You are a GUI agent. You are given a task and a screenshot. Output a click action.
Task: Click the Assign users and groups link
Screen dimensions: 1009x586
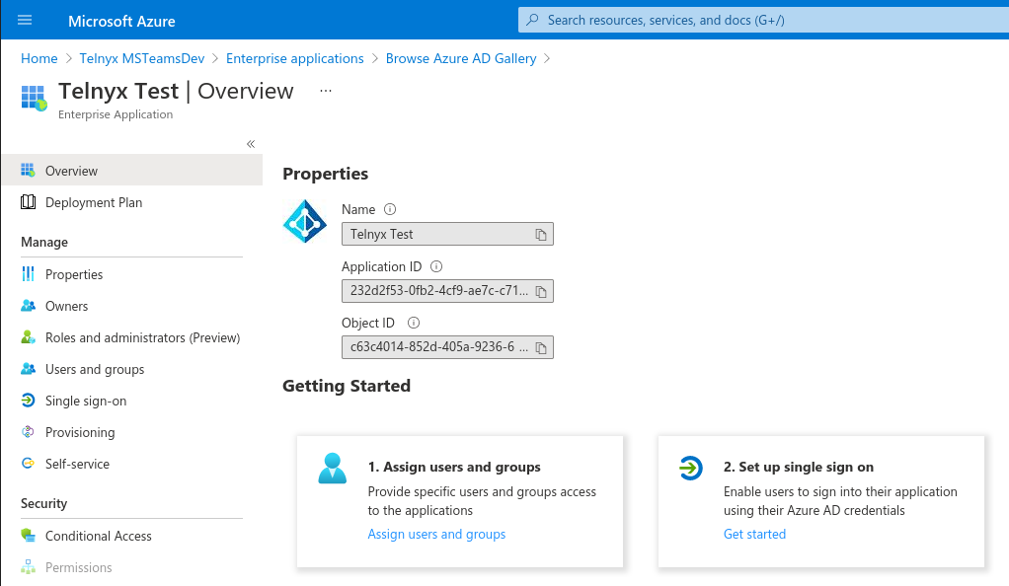[436, 534]
